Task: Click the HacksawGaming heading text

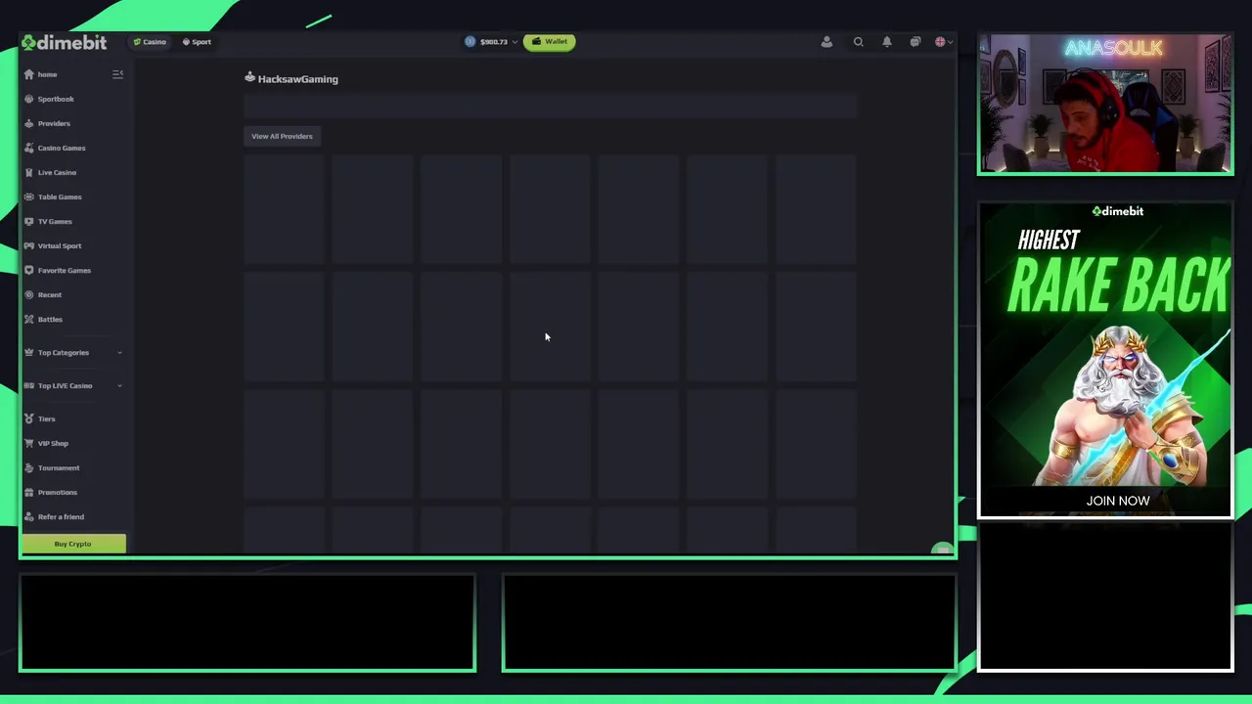Action: [298, 79]
